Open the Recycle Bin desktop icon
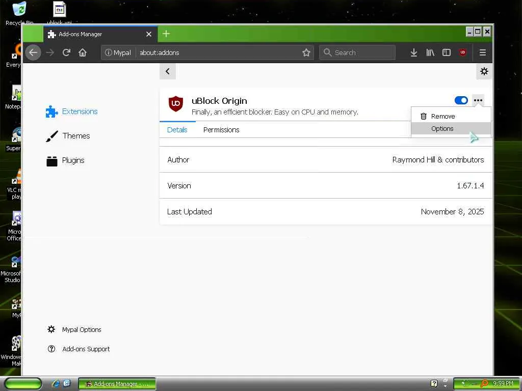 point(19,14)
